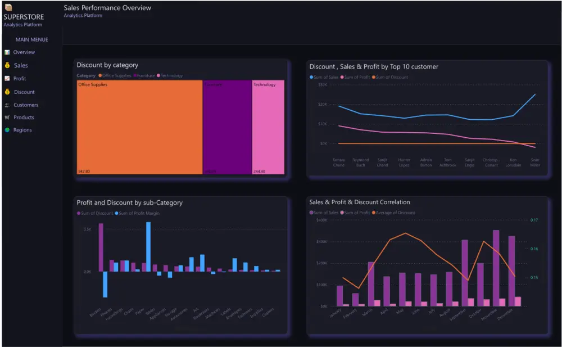Click Sum of Sales legend in Top 10 customer chart

324,77
